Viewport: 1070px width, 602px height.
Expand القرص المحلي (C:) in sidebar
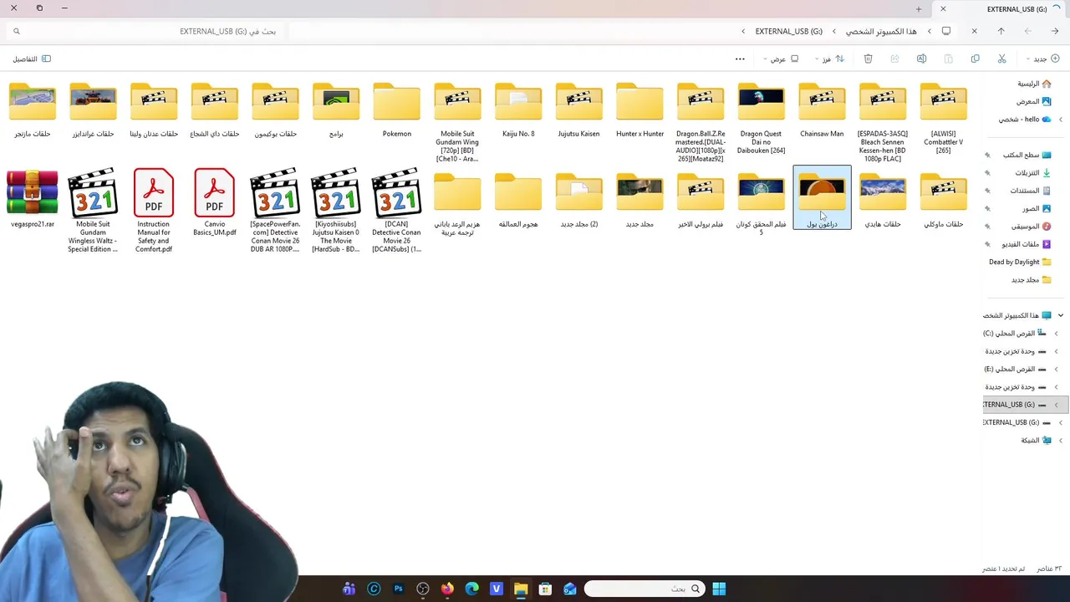[1056, 334]
